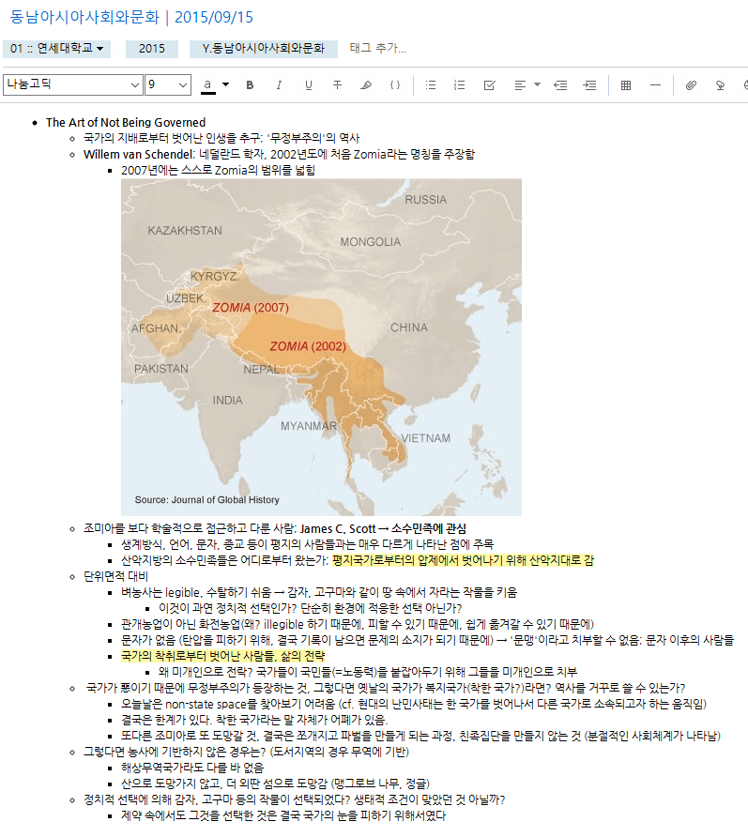This screenshot has height=837, width=748.
Task: Click the text alignment icon
Action: (x=520, y=84)
